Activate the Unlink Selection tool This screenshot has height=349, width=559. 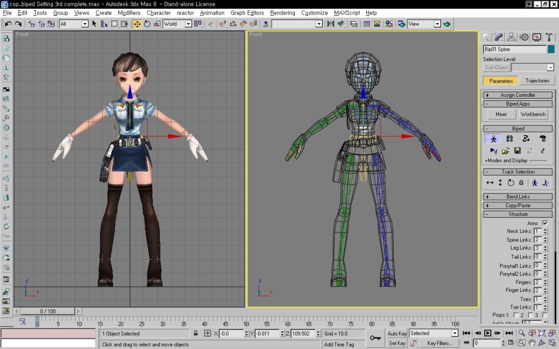click(x=41, y=24)
